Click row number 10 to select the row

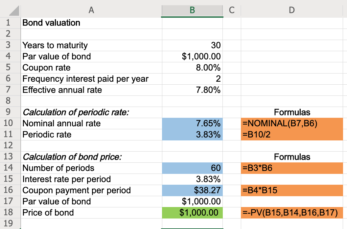coord(10,124)
